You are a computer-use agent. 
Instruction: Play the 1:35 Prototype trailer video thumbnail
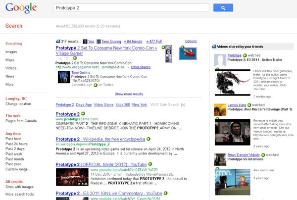[72, 177]
